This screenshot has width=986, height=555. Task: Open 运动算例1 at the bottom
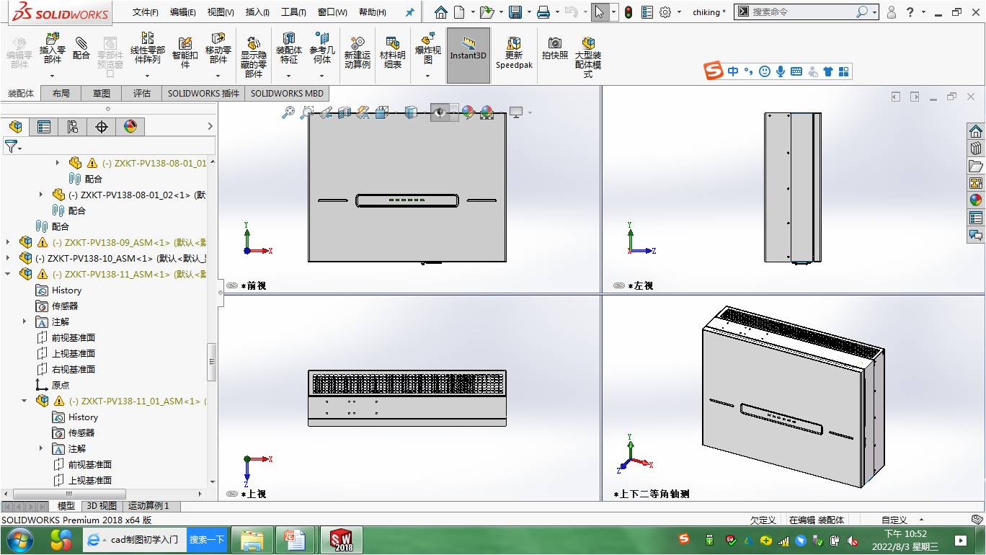(147, 506)
